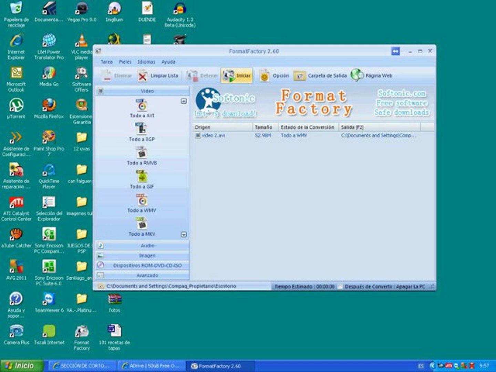Open Audacity 1.3 Beta desktop icon
The image size is (496, 372).
(180, 14)
